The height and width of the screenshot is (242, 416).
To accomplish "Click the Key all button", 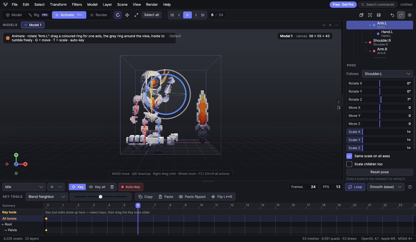I will 97,187.
